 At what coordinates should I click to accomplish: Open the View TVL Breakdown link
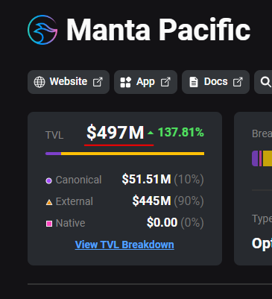pyautogui.click(x=124, y=245)
